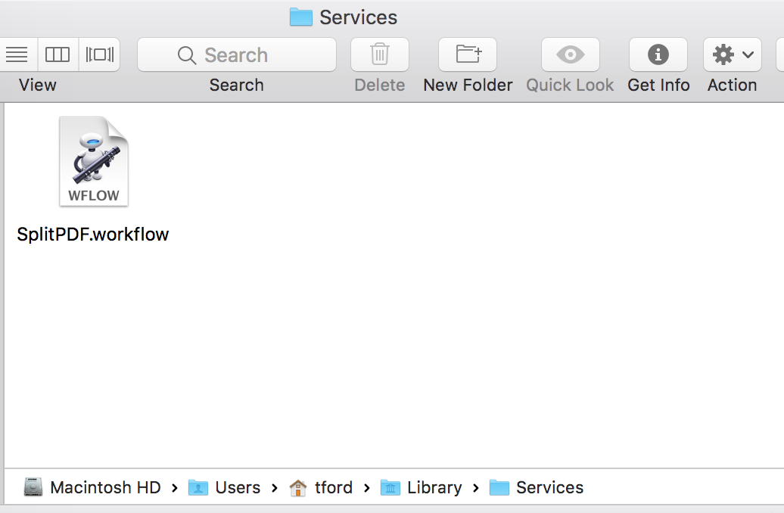Click the Library folder icon in path bar
Screen dimensions: 784x513
pyautogui.click(x=390, y=487)
